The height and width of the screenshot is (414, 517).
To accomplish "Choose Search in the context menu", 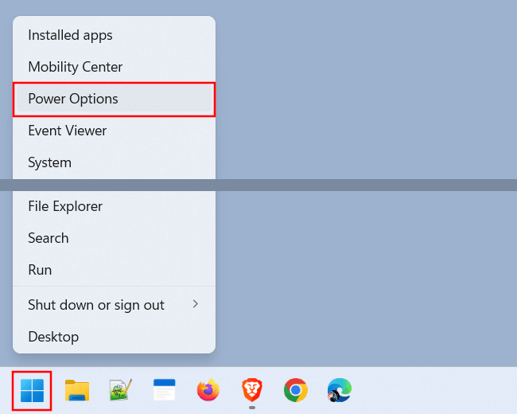I will (x=114, y=238).
